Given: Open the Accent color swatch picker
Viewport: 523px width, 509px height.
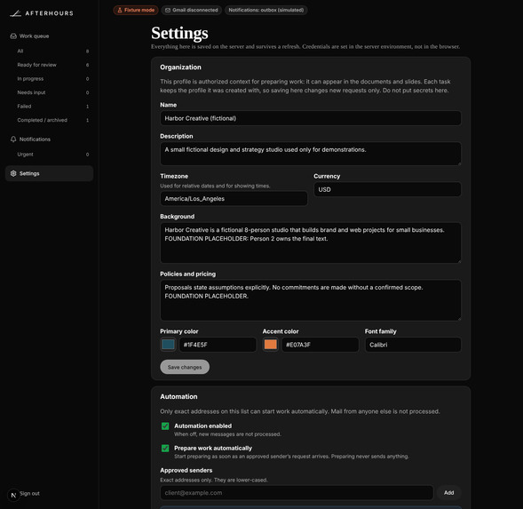Looking at the screenshot, I should [271, 345].
